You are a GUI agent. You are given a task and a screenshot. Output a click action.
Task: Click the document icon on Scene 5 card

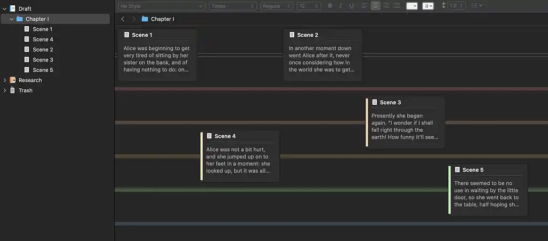(x=457, y=169)
